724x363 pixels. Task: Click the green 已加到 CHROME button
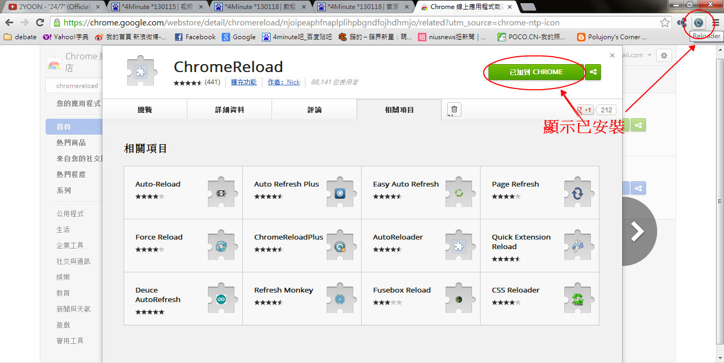(x=536, y=72)
